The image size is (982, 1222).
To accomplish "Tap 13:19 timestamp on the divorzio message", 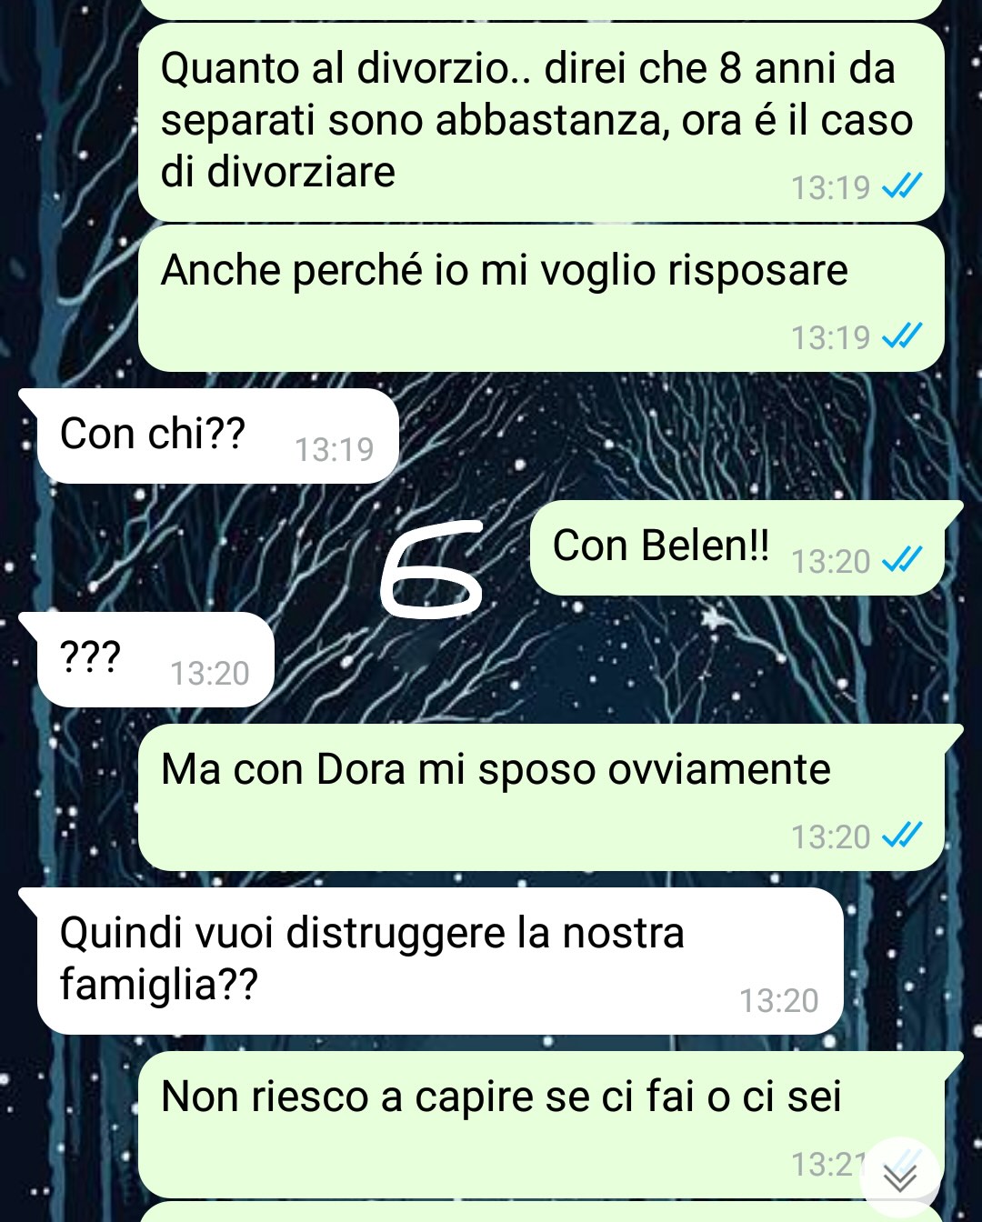I will 831,187.
